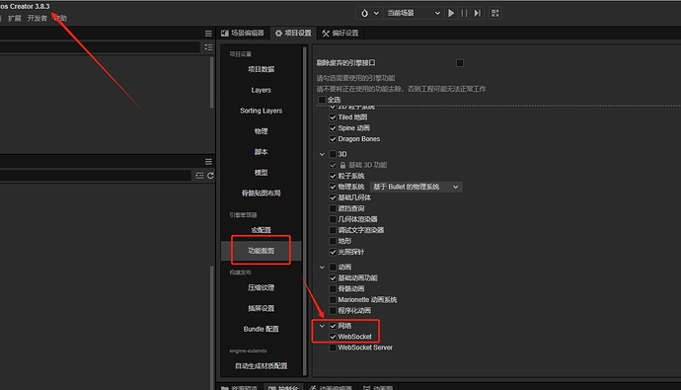
Task: Collapse the 动画 feature group
Action: coord(322,268)
